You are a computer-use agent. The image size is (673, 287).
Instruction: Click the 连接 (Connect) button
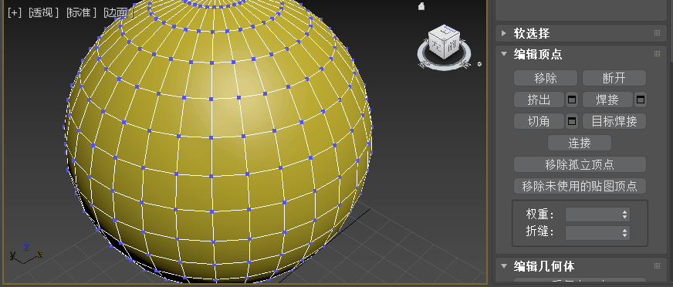pyautogui.click(x=580, y=143)
